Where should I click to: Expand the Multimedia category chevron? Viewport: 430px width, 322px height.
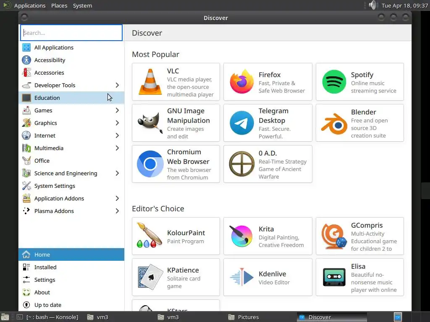[x=118, y=148]
